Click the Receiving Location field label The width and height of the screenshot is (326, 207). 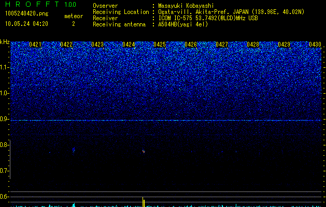[121, 12]
